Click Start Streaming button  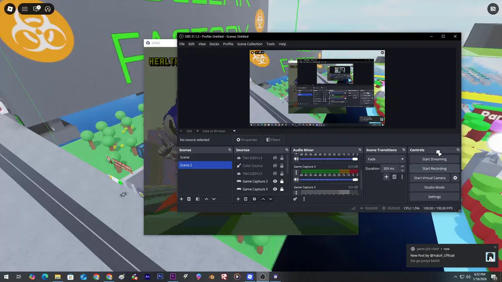434,159
